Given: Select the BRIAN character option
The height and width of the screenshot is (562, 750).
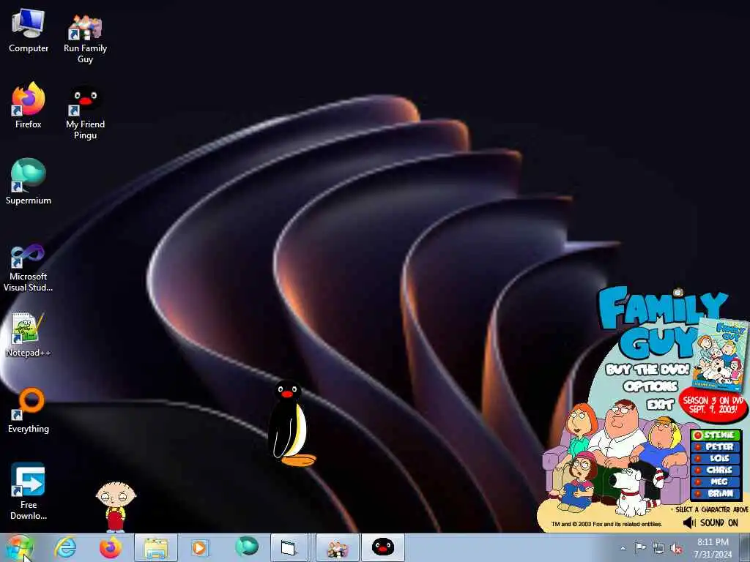Looking at the screenshot, I should pos(716,493).
